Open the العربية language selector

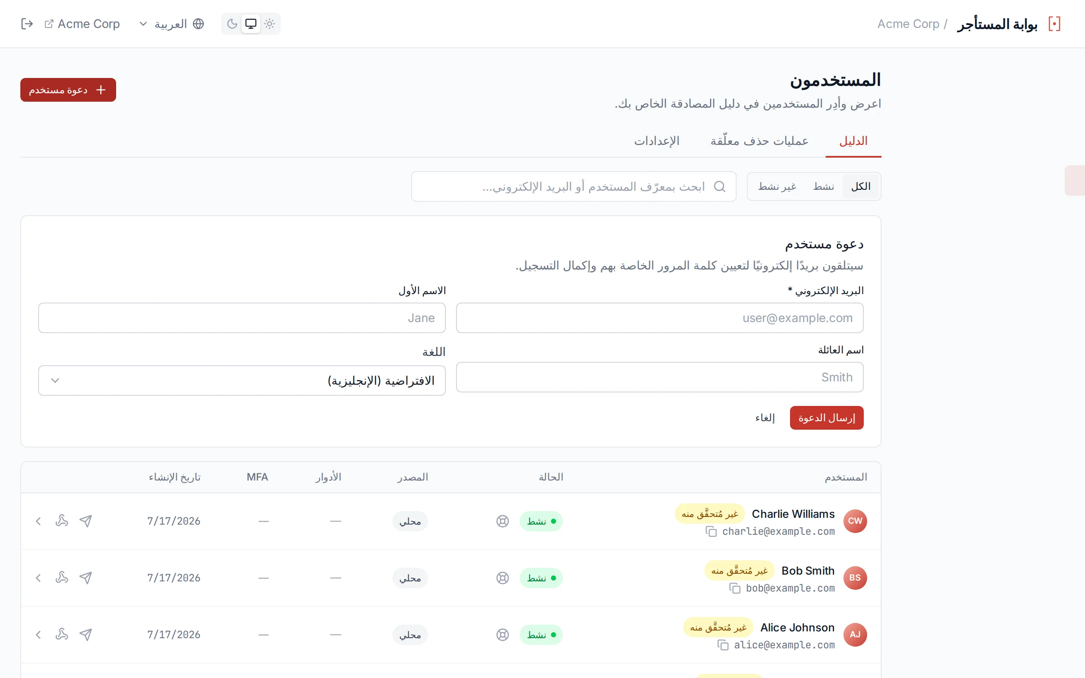pyautogui.click(x=171, y=24)
